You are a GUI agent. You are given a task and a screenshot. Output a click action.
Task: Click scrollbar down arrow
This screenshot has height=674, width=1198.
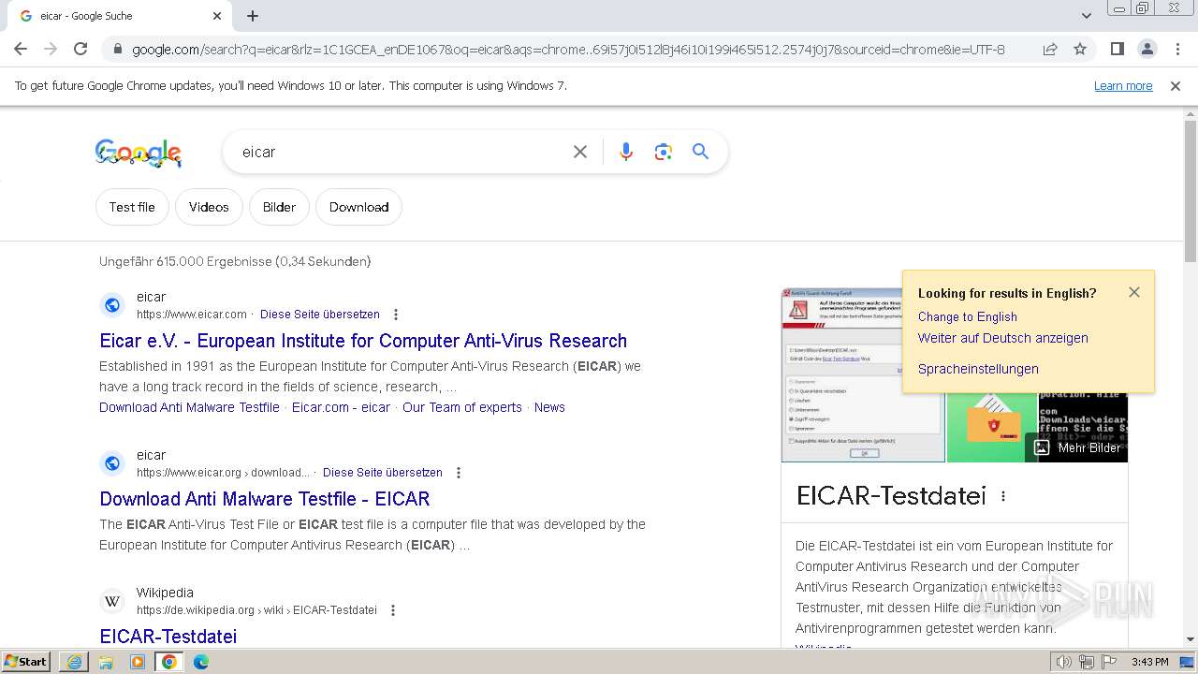[x=1191, y=639]
